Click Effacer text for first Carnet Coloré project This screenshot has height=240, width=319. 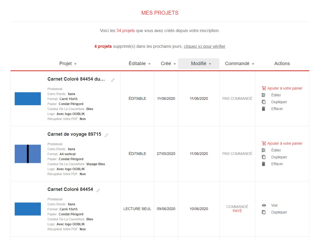(x=277, y=109)
